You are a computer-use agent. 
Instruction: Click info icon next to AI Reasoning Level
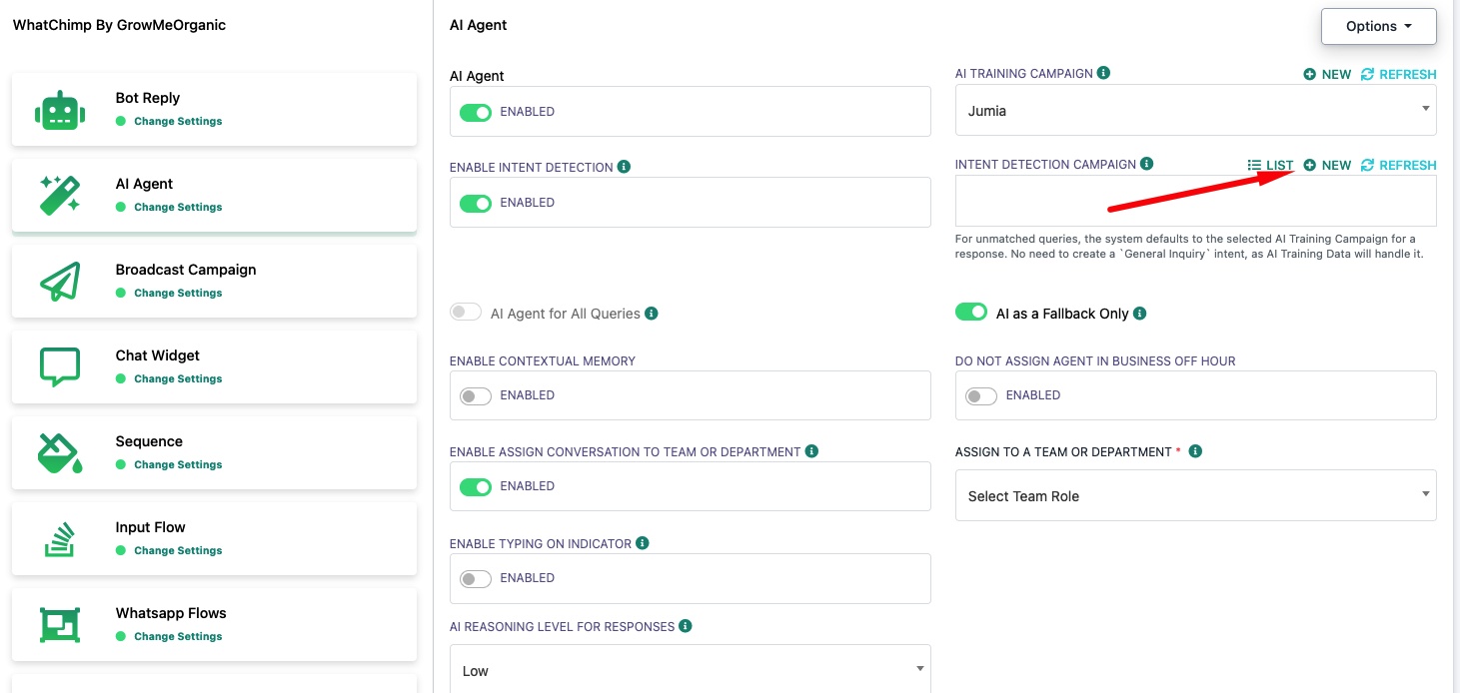point(686,626)
